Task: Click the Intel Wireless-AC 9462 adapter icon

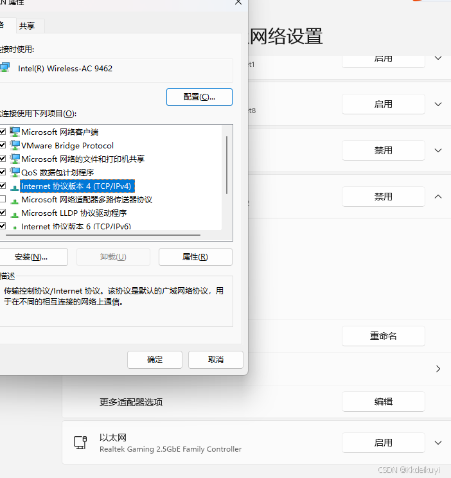Action: pyautogui.click(x=4, y=68)
